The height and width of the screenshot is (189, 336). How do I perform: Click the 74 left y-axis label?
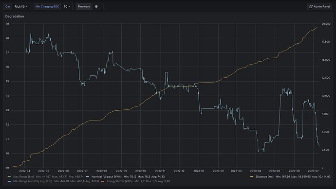(x=7, y=96)
